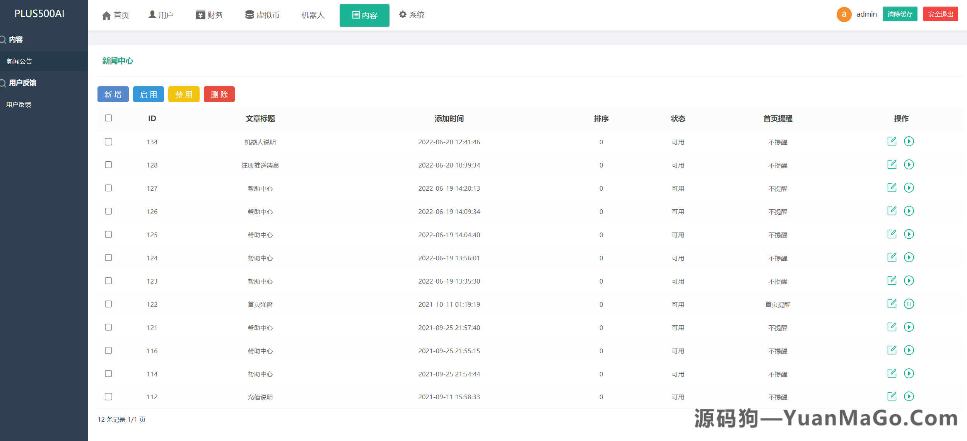Check the box for article 134
The width and height of the screenshot is (967, 441).
[108, 142]
